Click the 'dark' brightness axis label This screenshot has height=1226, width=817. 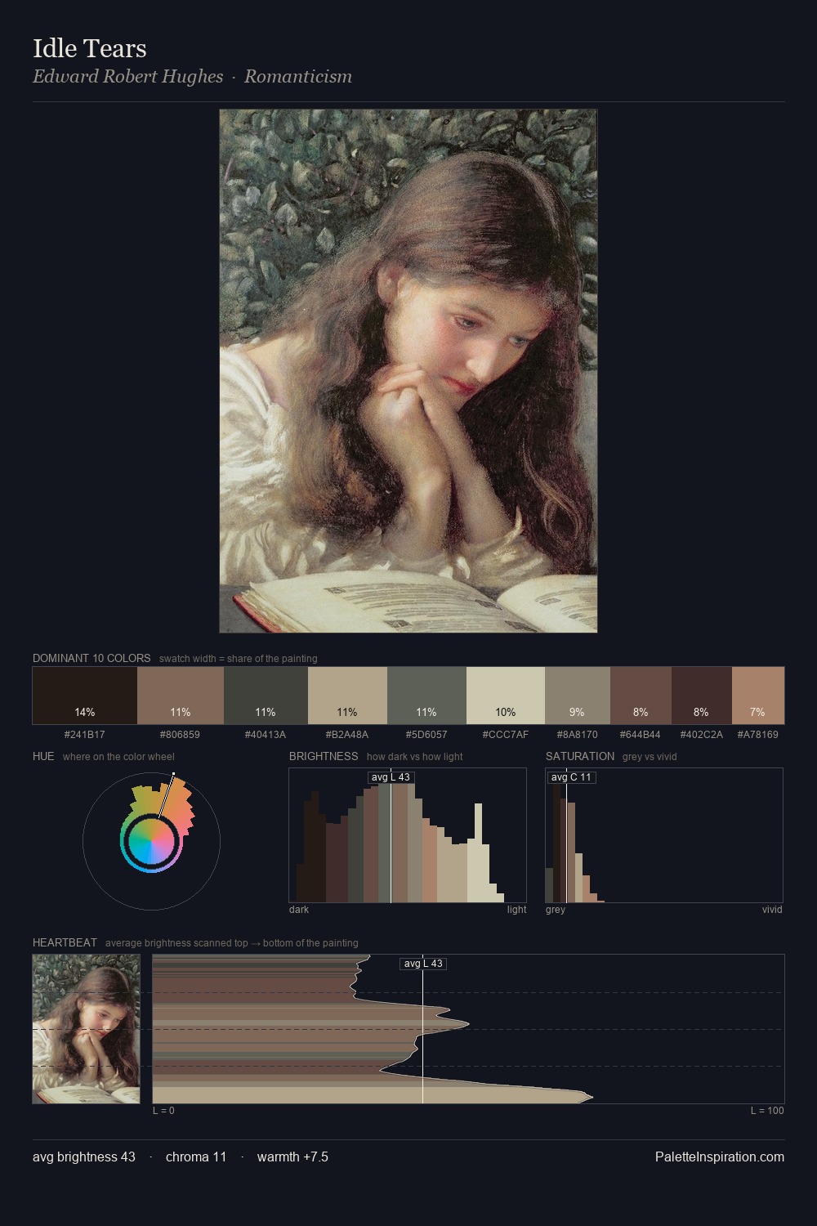[299, 910]
